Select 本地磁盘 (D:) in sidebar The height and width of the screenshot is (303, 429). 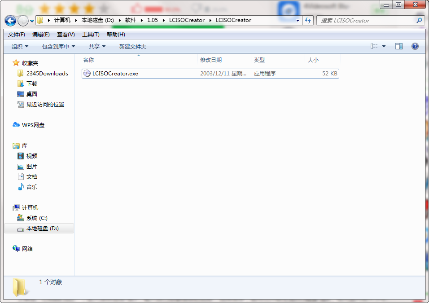[x=43, y=228]
